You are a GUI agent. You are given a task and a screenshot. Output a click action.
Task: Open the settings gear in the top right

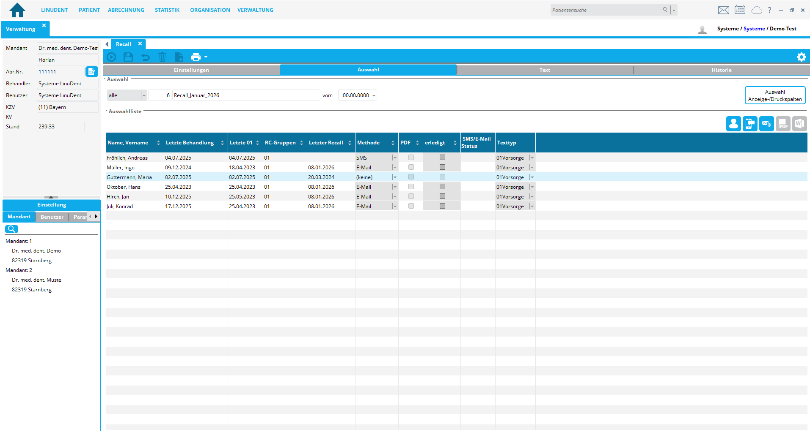click(x=801, y=56)
